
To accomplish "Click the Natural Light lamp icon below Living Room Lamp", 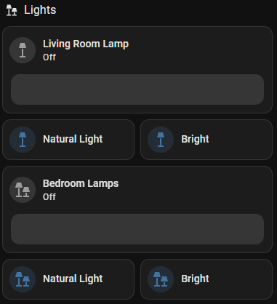I will point(23,140).
